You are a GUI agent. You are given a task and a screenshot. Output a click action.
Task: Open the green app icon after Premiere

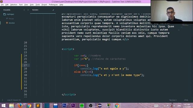pos(82,105)
